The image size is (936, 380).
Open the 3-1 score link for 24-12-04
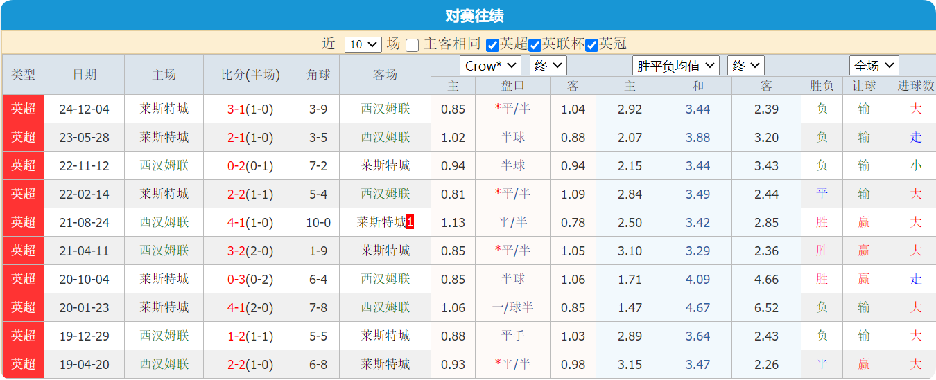pos(236,109)
